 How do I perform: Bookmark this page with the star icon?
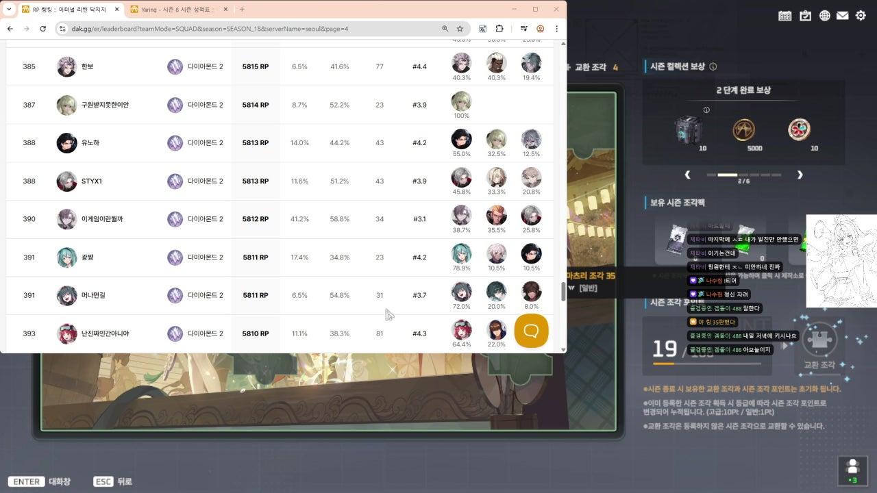pos(460,29)
